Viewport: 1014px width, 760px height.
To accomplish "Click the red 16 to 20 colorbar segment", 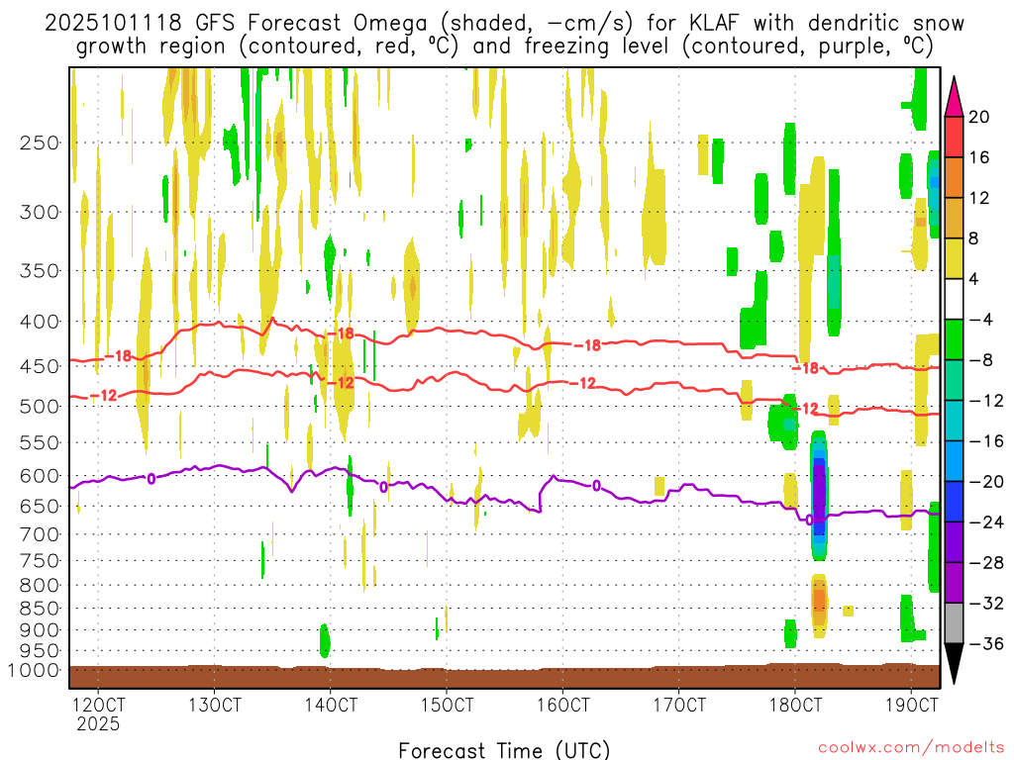I will tap(954, 137).
